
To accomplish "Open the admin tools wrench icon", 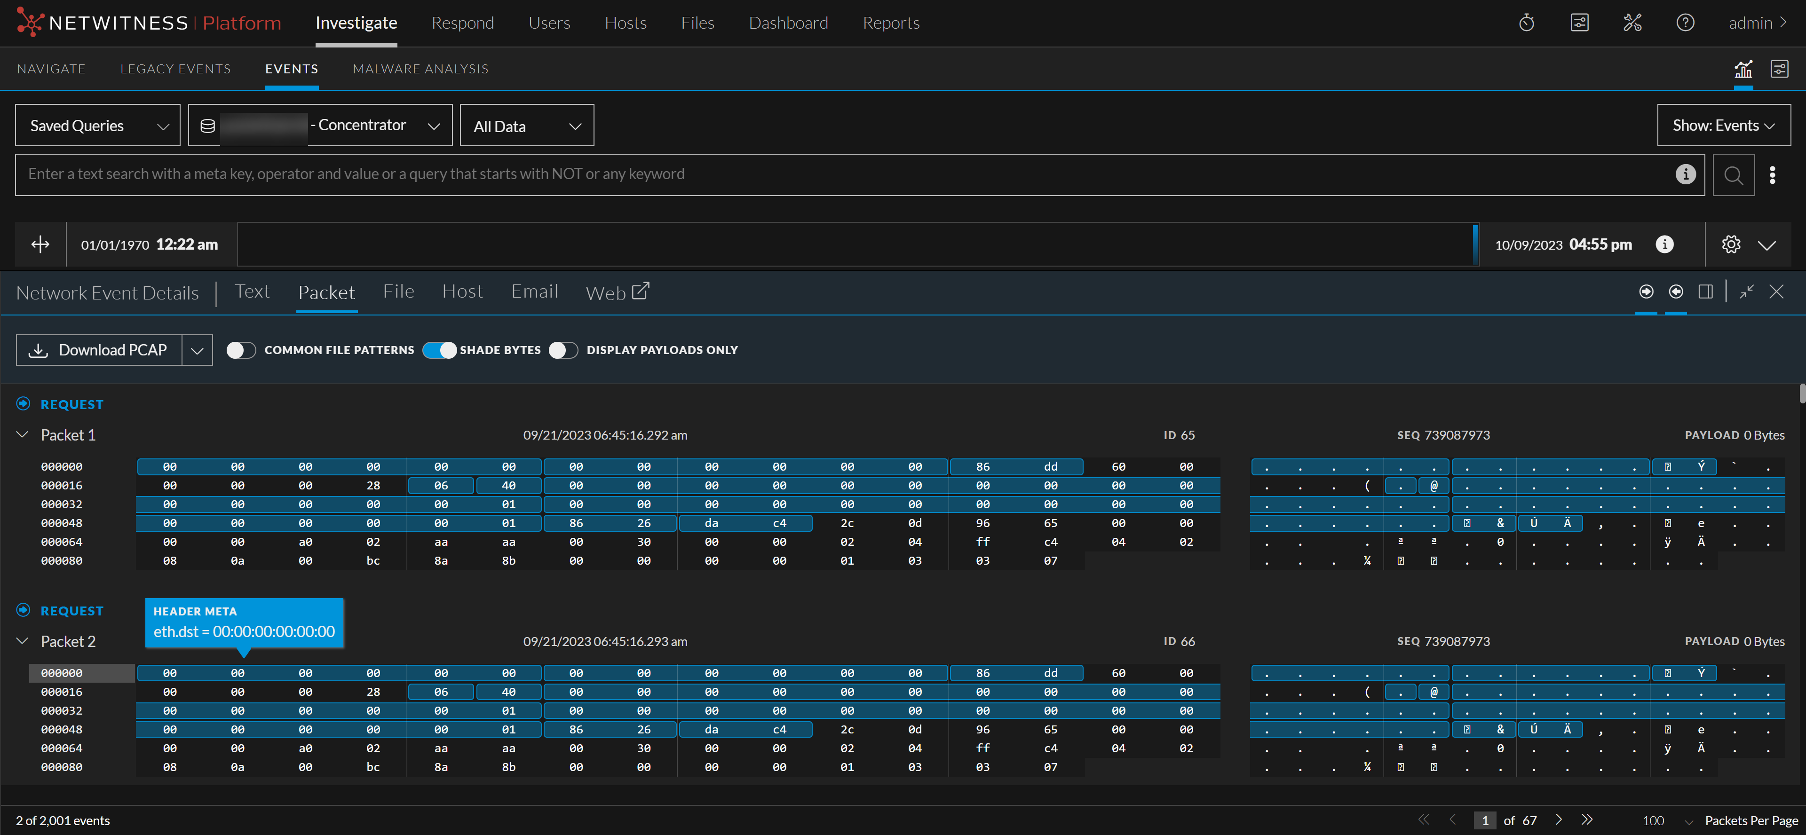I will point(1632,23).
